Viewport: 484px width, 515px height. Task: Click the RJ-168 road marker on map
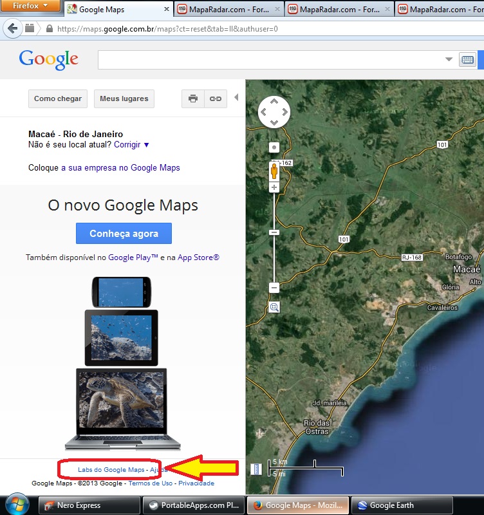(x=412, y=257)
